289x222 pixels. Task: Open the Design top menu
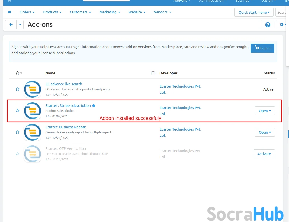click(x=269, y=1)
